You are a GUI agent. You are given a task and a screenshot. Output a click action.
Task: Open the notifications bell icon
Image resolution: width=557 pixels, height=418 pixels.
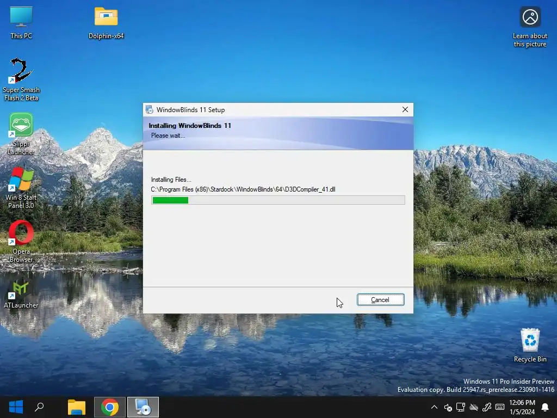coord(545,407)
